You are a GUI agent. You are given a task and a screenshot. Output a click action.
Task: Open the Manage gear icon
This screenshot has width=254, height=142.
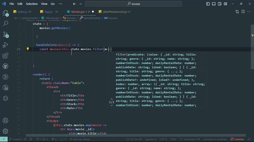click(x=5, y=131)
